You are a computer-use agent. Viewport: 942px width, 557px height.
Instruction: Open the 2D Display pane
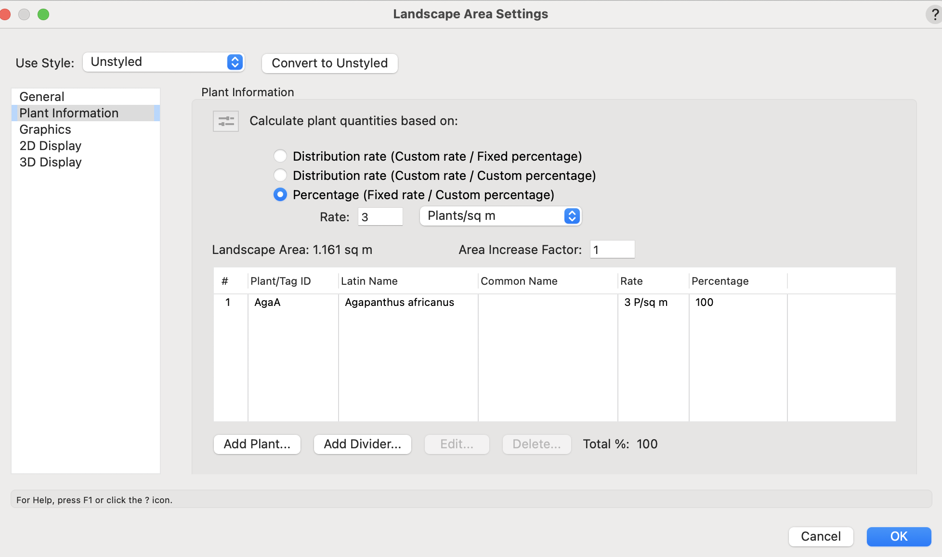click(x=51, y=146)
